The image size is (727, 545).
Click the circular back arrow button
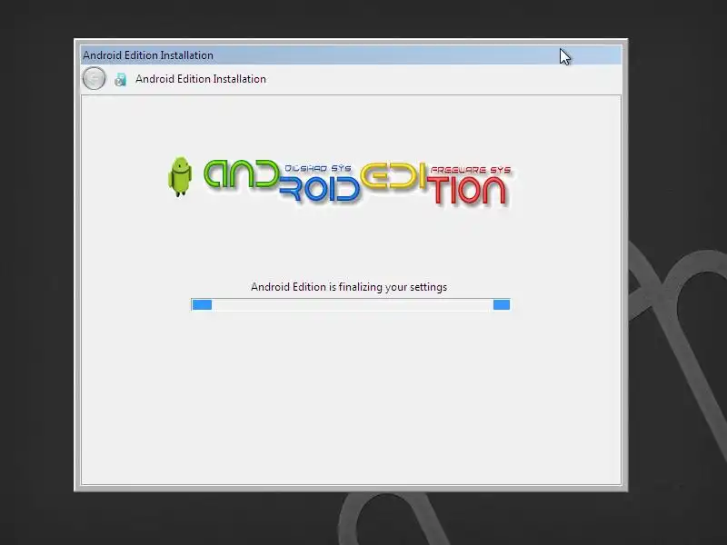click(94, 78)
